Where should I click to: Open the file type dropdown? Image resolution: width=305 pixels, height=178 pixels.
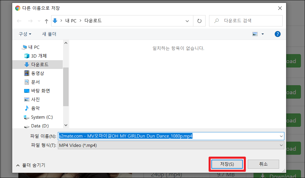coord(281,145)
